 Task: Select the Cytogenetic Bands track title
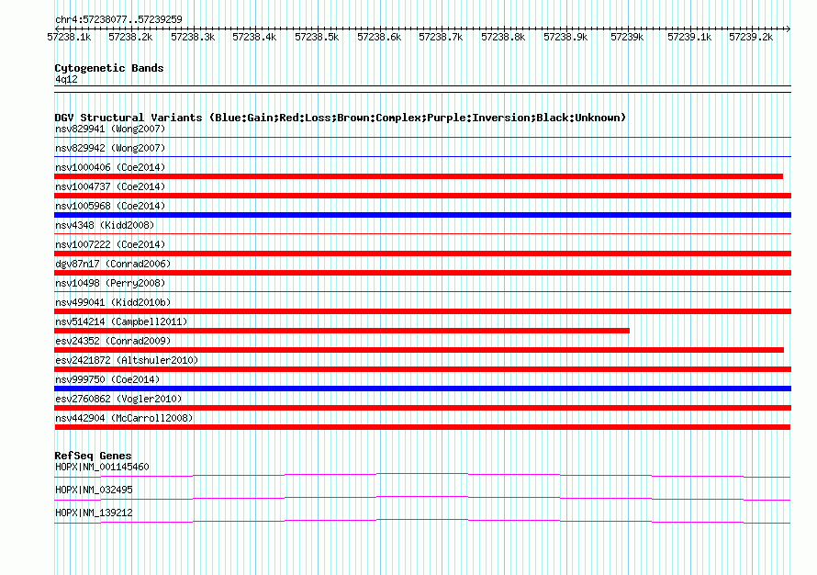[109, 68]
